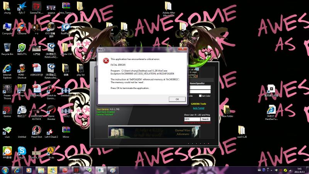Screen dimensions: 309x174
Task: Open Windows Media Player from the taskbar
Action: click(29, 170)
